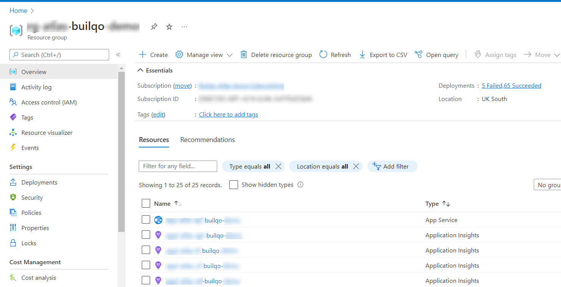Collapse the Essentials section chevron
561x287 pixels.
pos(140,70)
